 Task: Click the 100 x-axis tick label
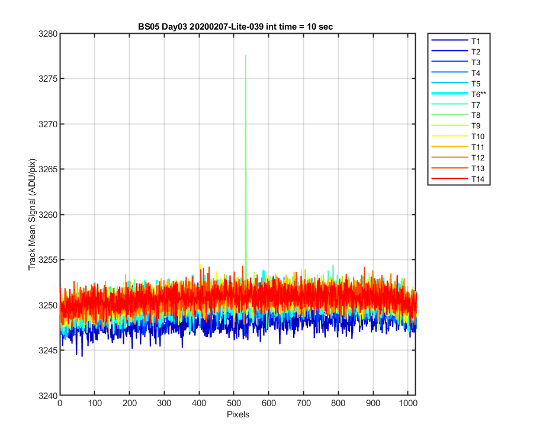tap(95, 403)
